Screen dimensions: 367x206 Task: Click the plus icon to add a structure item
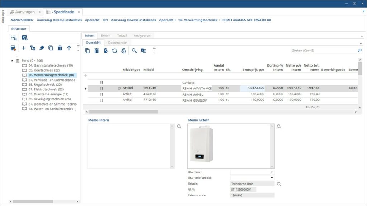pos(24,48)
